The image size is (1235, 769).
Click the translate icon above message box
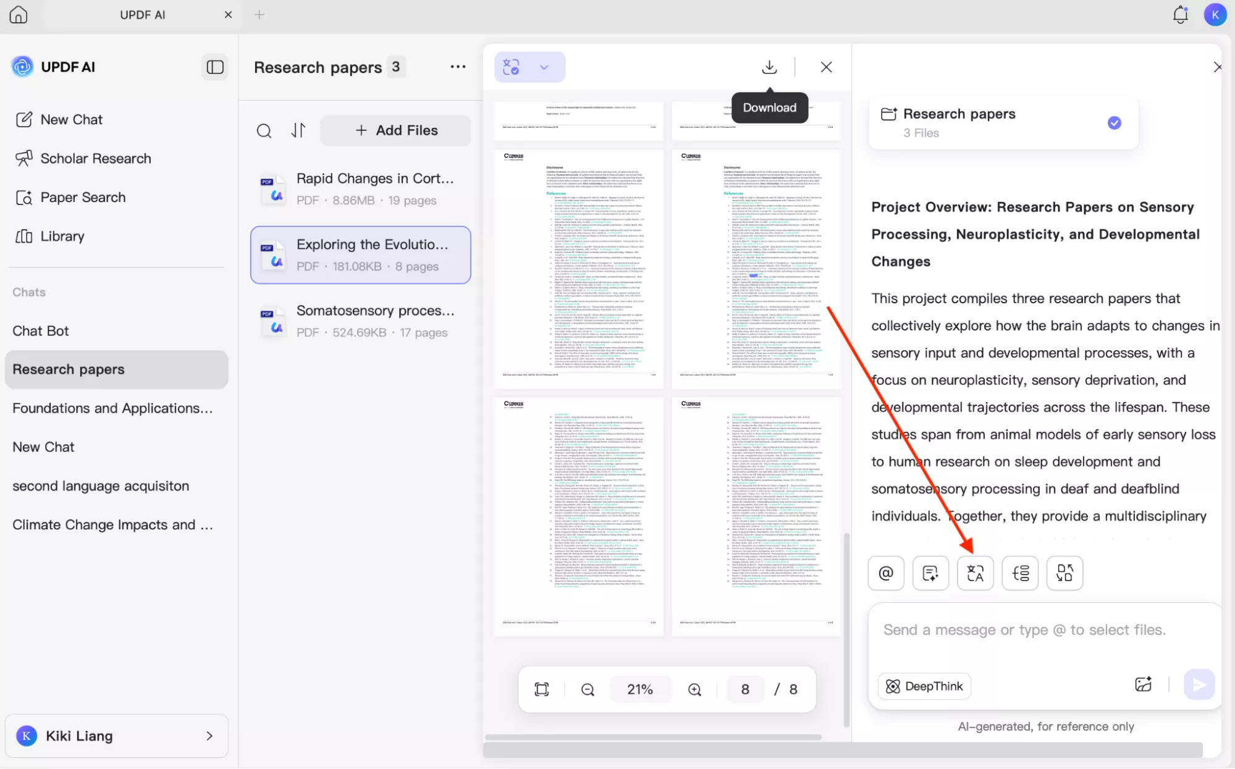pyautogui.click(x=975, y=573)
